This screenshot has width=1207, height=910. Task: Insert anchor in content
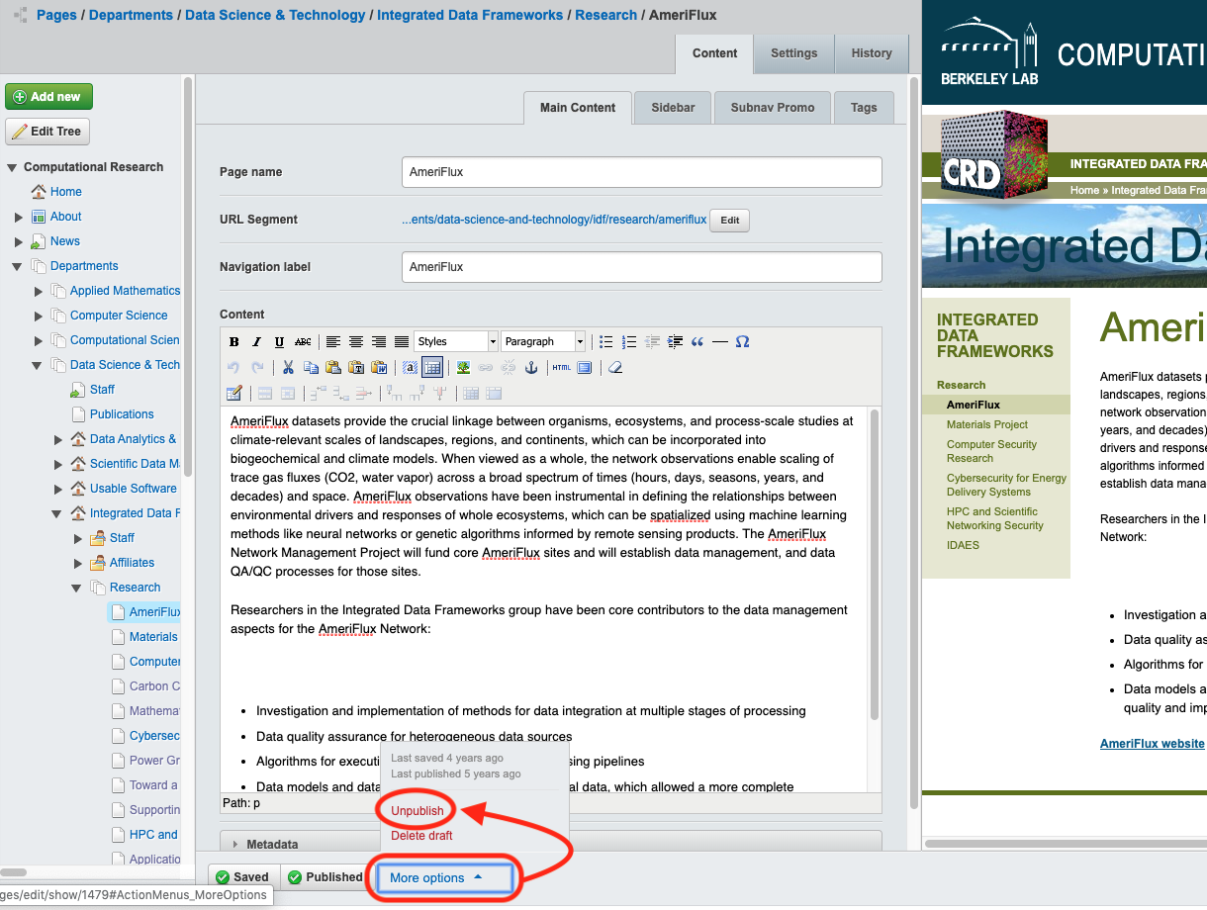click(x=531, y=368)
